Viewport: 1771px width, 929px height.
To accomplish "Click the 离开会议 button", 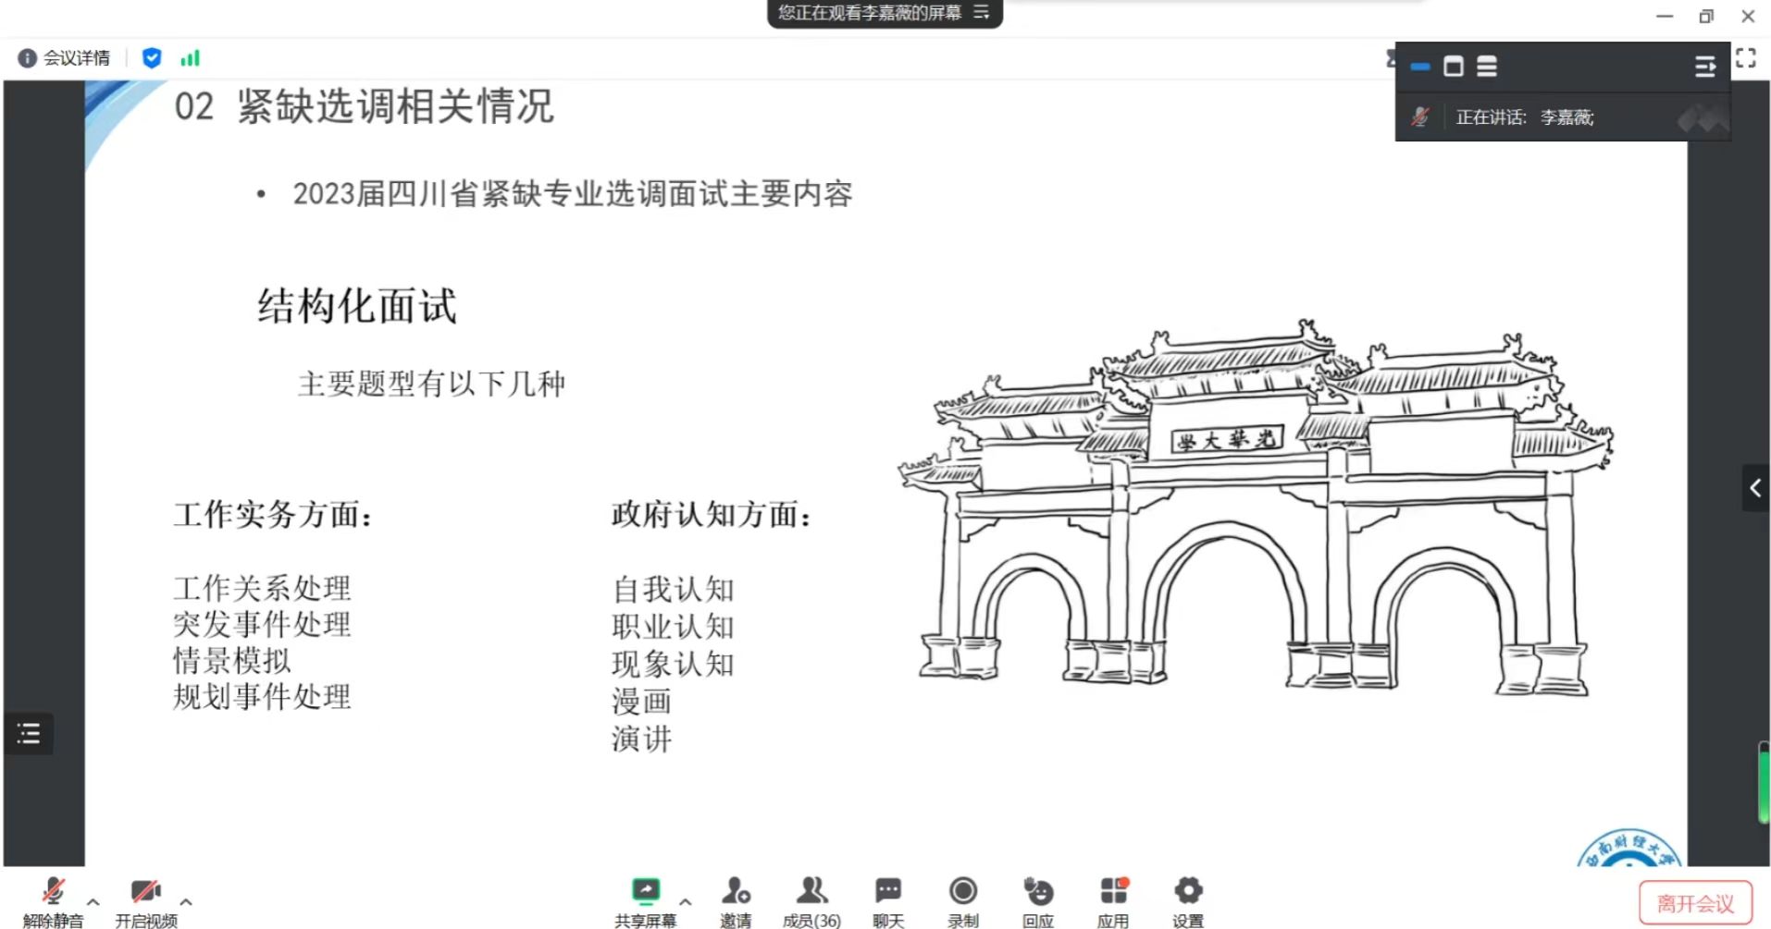I will click(1694, 903).
